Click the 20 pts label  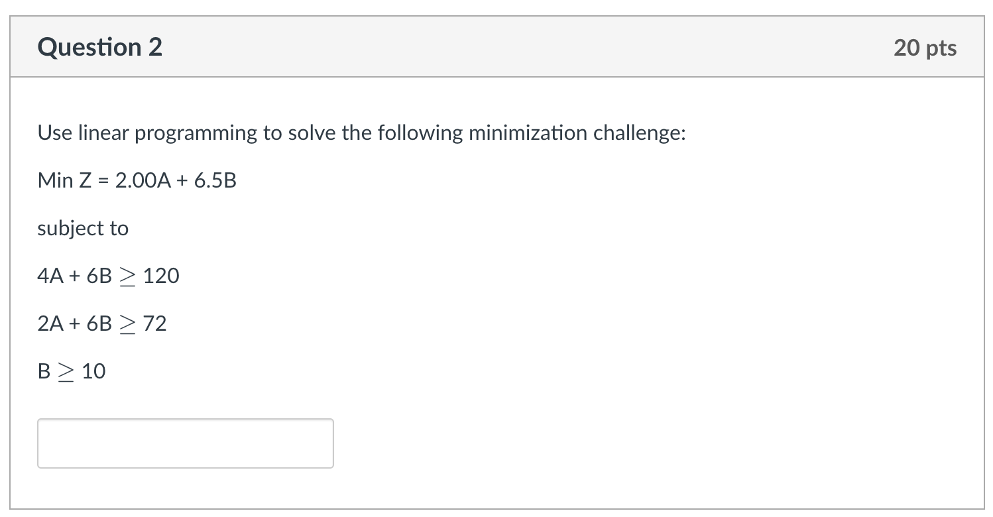[925, 47]
